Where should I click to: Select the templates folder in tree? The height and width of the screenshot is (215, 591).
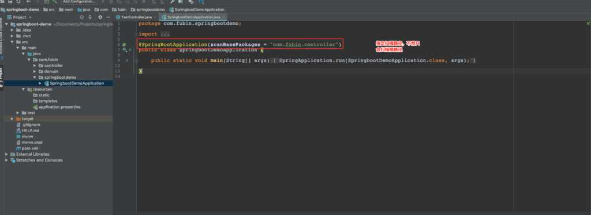point(45,101)
